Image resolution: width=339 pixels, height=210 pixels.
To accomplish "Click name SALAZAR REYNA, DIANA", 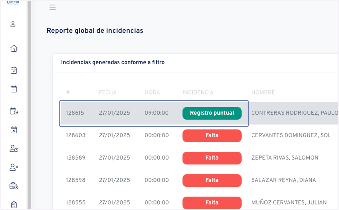I will coord(284,180).
